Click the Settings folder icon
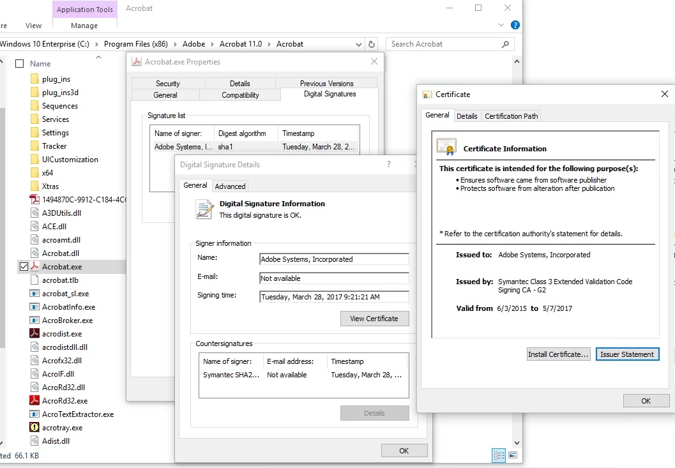This screenshot has height=468, width=675. tap(34, 133)
